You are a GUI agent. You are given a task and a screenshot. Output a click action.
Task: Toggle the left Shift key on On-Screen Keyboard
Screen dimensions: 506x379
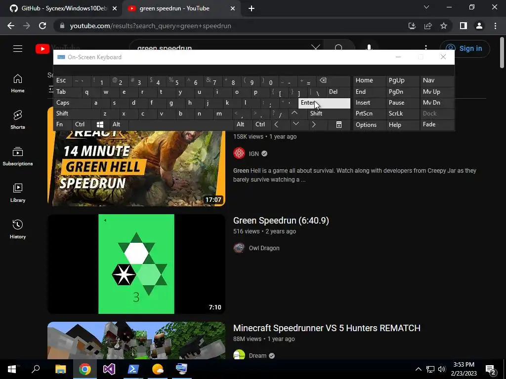[x=77, y=114]
